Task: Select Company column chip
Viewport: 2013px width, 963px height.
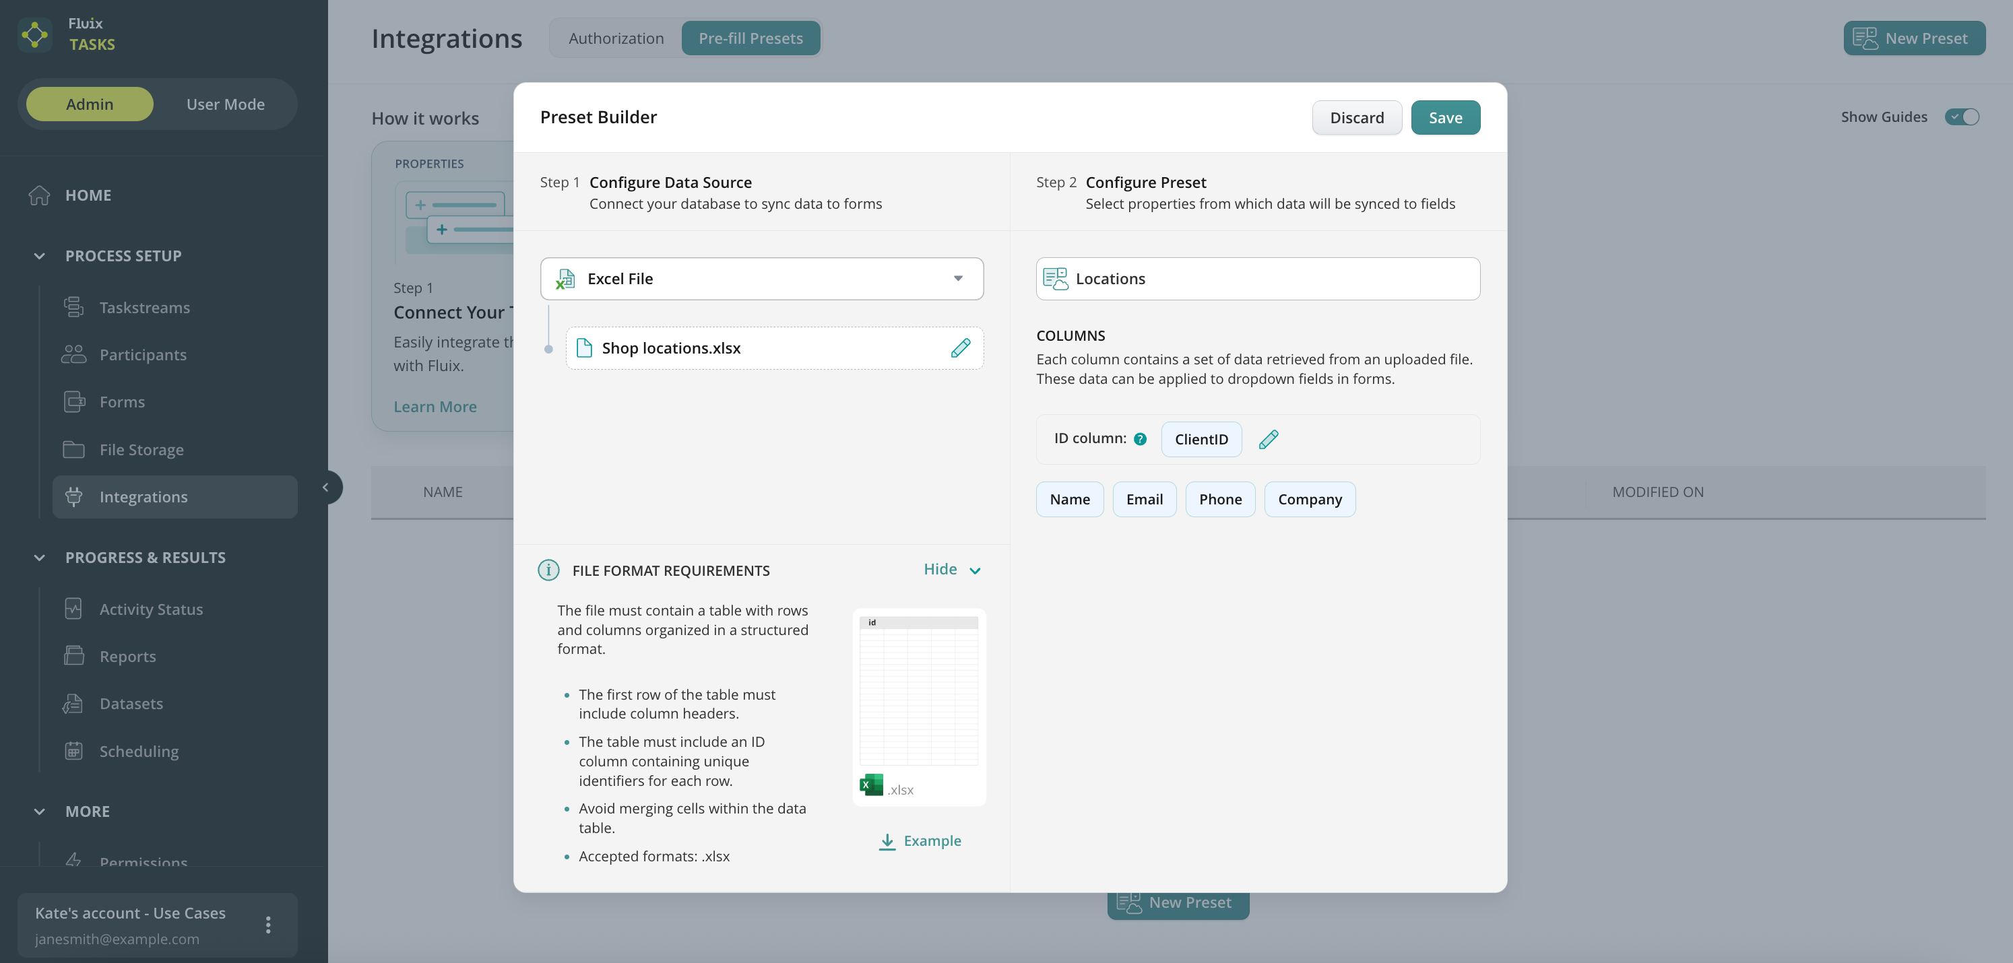Action: [x=1309, y=500]
